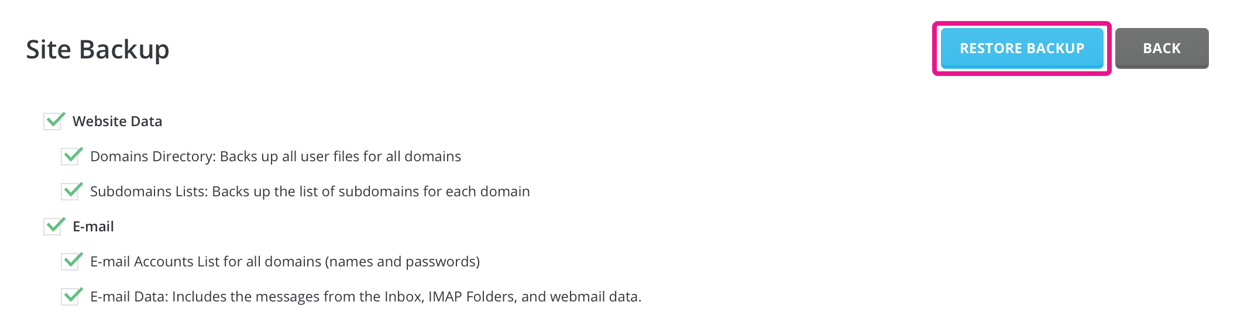Image resolution: width=1237 pixels, height=319 pixels.
Task: Disable the Subdomains Lists checkbox
Action: coord(71,192)
